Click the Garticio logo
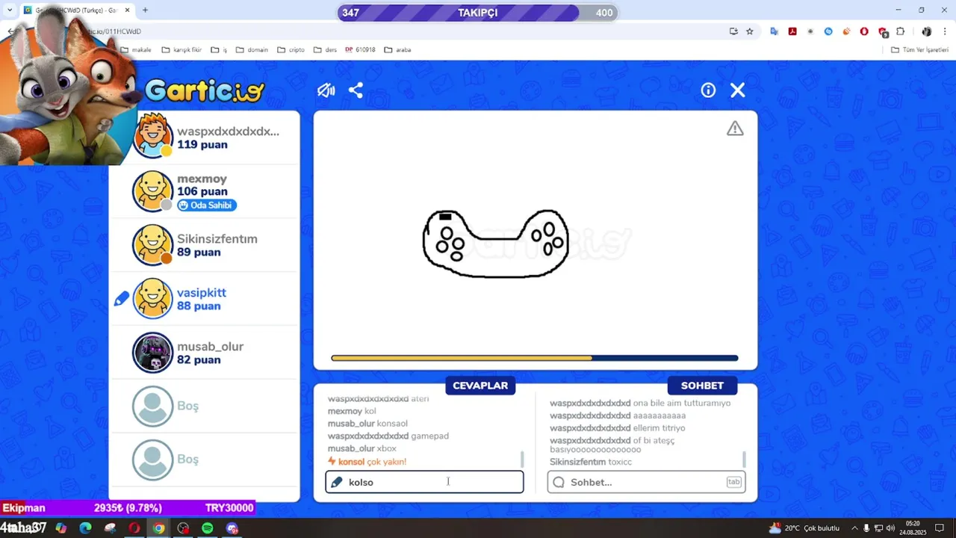The image size is (956, 538). coord(205,90)
